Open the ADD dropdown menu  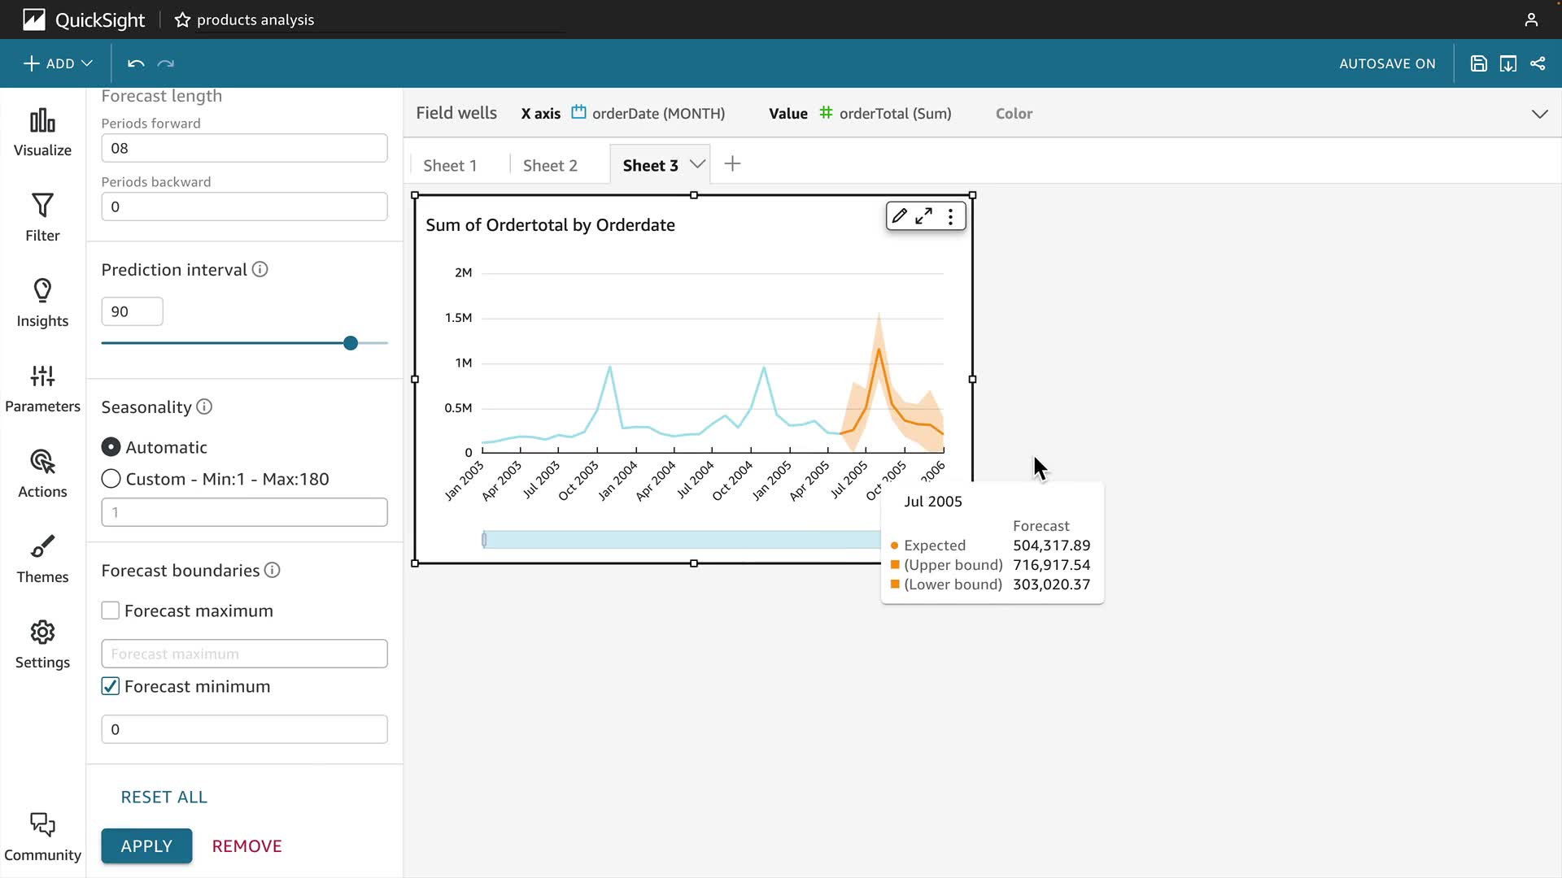[58, 63]
